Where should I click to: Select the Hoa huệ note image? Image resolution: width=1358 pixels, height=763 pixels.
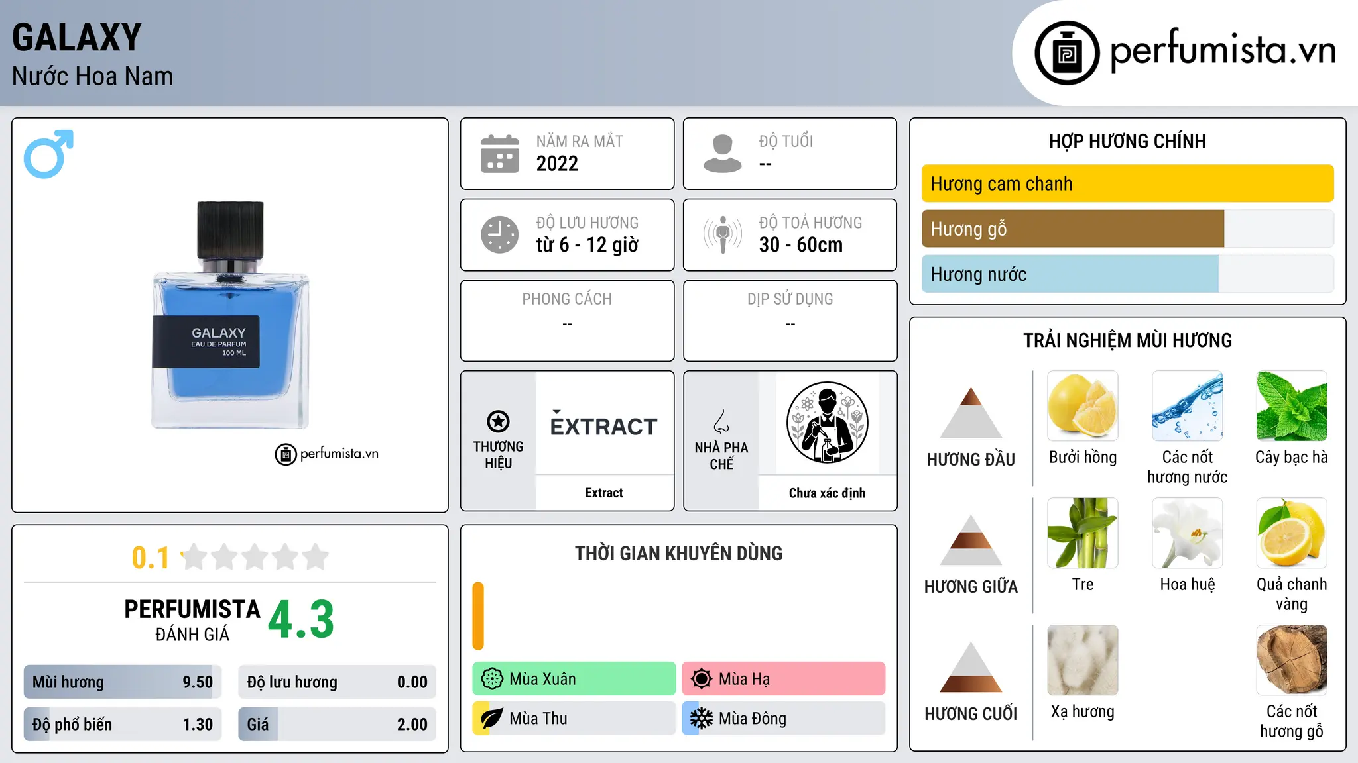(1188, 533)
